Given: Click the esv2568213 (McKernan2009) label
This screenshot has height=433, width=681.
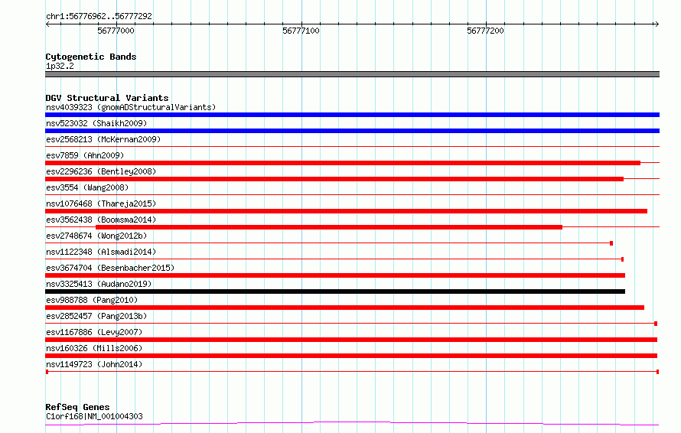Looking at the screenshot, I should pos(103,139).
